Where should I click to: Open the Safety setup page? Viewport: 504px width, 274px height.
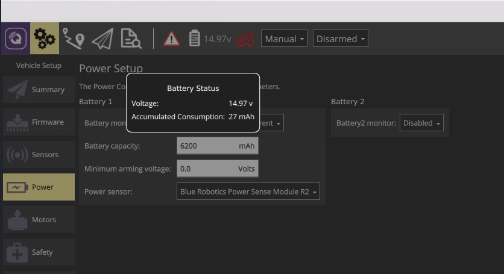click(x=39, y=252)
